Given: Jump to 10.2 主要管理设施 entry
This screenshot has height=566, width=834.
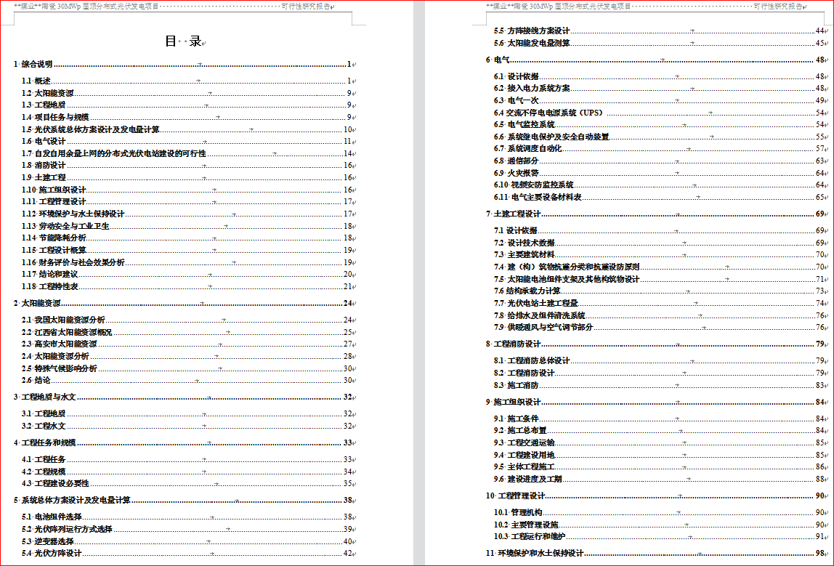Looking at the screenshot, I should 534,525.
